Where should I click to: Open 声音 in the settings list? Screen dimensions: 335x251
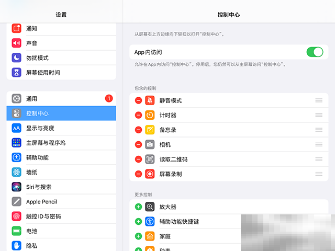click(x=61, y=43)
